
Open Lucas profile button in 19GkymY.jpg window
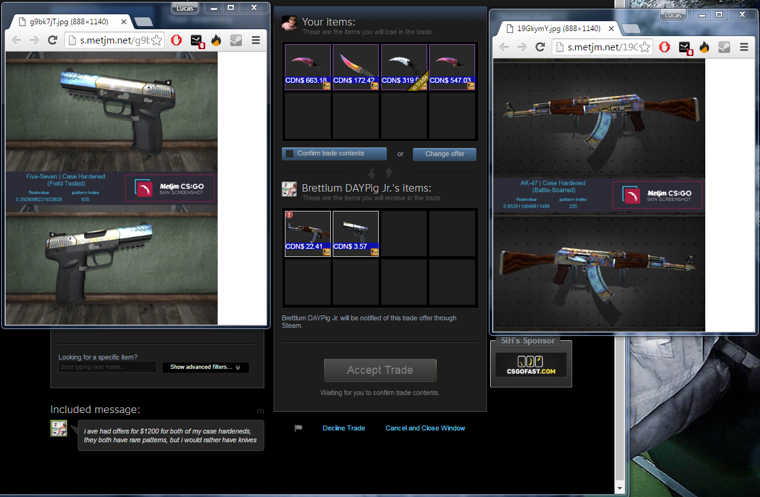point(674,14)
